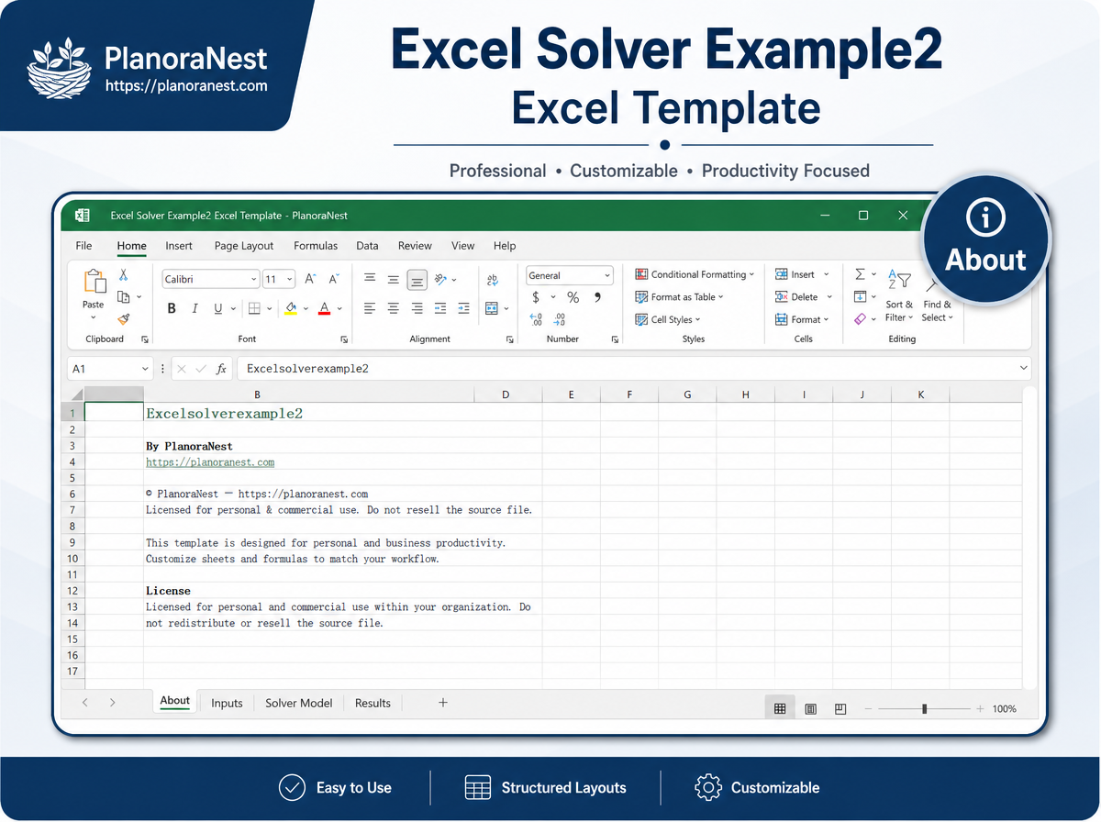1101x822 pixels.
Task: Open the Solver Model sheet tab
Action: pyautogui.click(x=299, y=704)
